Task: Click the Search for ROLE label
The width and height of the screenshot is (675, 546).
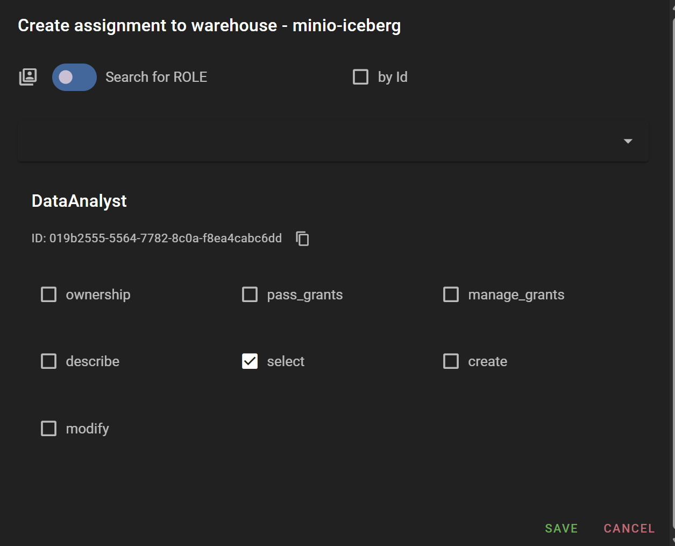Action: click(x=156, y=77)
